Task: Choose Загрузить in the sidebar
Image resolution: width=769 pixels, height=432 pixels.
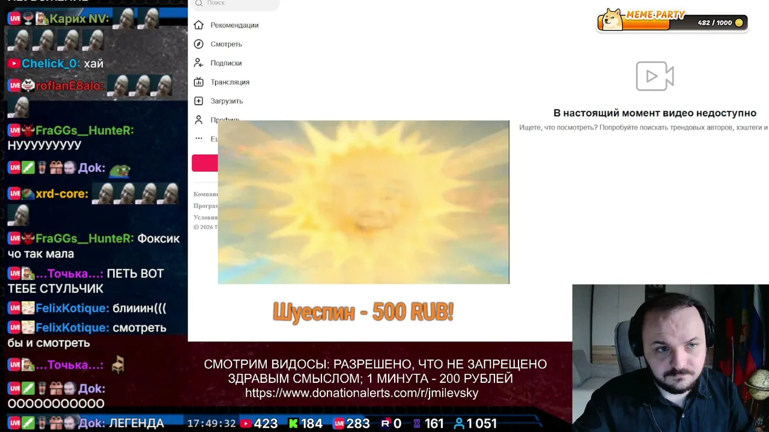Action: [218, 101]
